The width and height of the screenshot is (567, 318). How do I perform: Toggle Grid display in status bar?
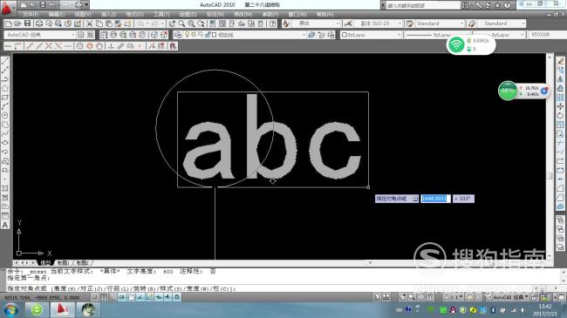[104, 297]
